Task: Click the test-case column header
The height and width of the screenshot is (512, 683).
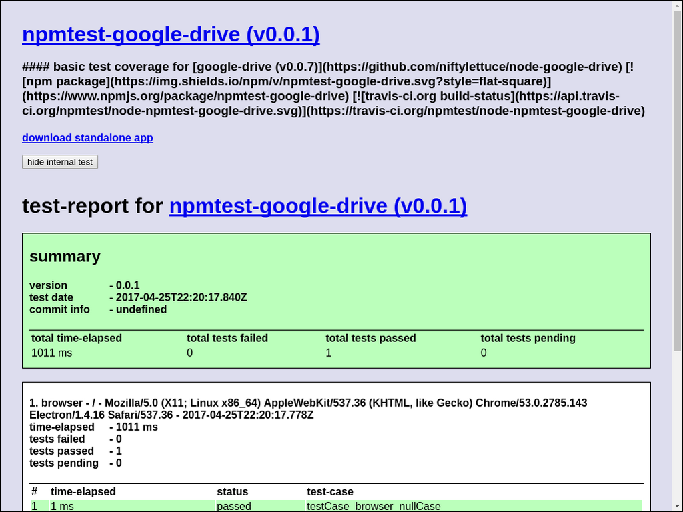Action: tap(329, 491)
